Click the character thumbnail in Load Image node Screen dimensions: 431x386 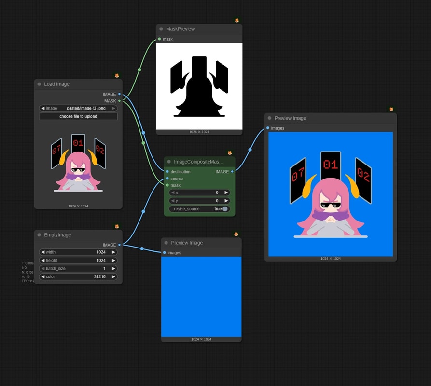point(78,163)
